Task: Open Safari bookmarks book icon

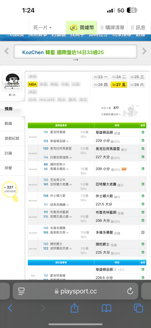Action: [x=106, y=308]
